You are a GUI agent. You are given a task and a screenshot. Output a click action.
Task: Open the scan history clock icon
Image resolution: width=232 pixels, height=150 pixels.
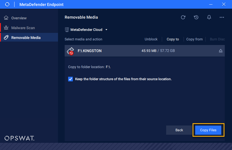tap(196, 17)
